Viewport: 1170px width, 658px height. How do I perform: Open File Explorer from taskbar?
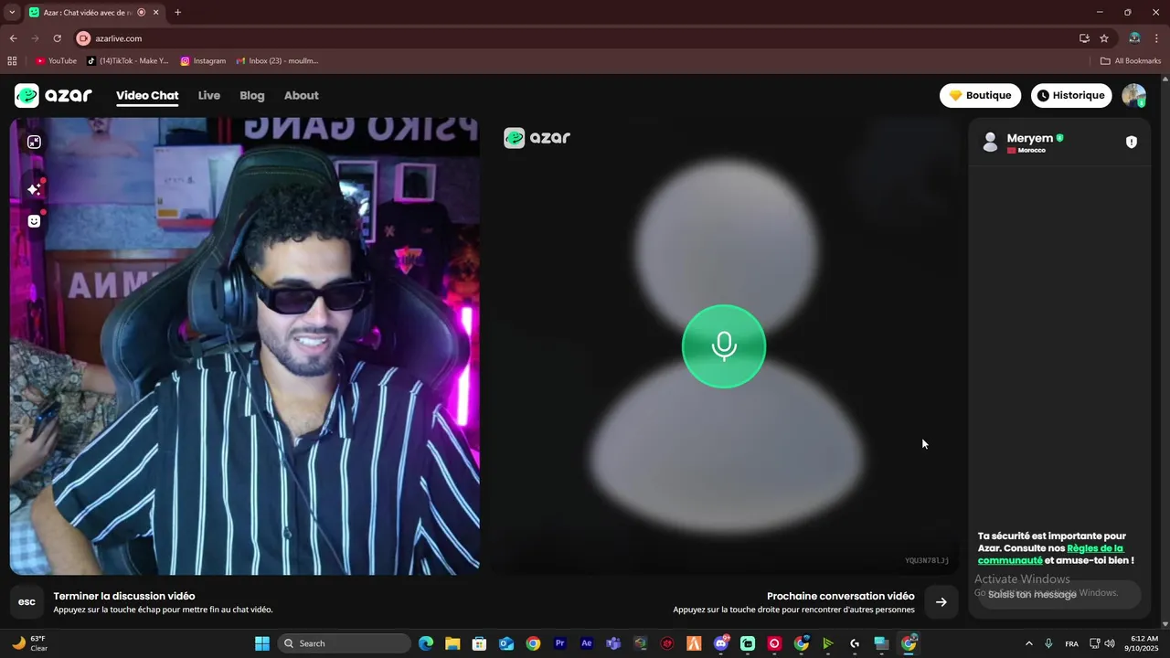click(x=452, y=643)
